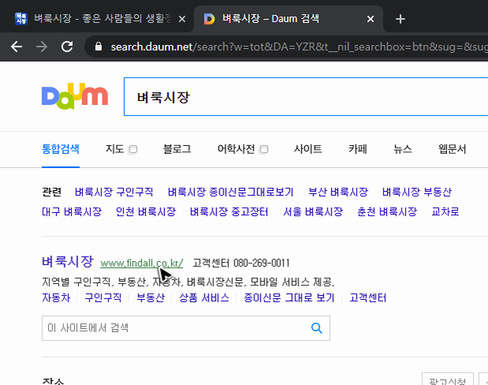This screenshot has width=488, height=385.
Task: Open the 부동산 sub-link under the site result
Action: pos(151,297)
